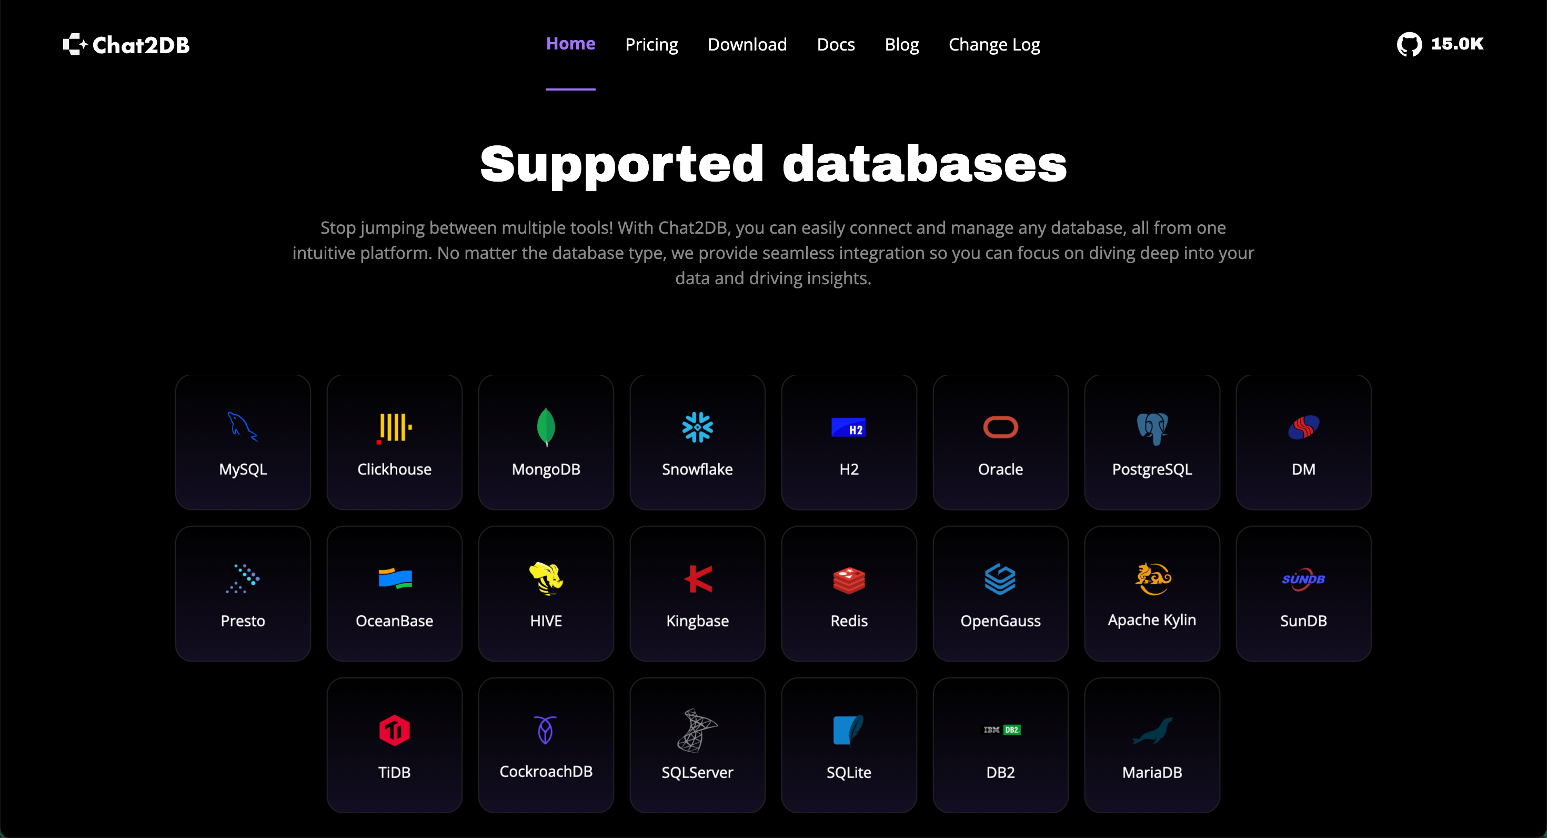Click the Snowflake label
Viewport: 1547px width, 838px height.
point(697,469)
